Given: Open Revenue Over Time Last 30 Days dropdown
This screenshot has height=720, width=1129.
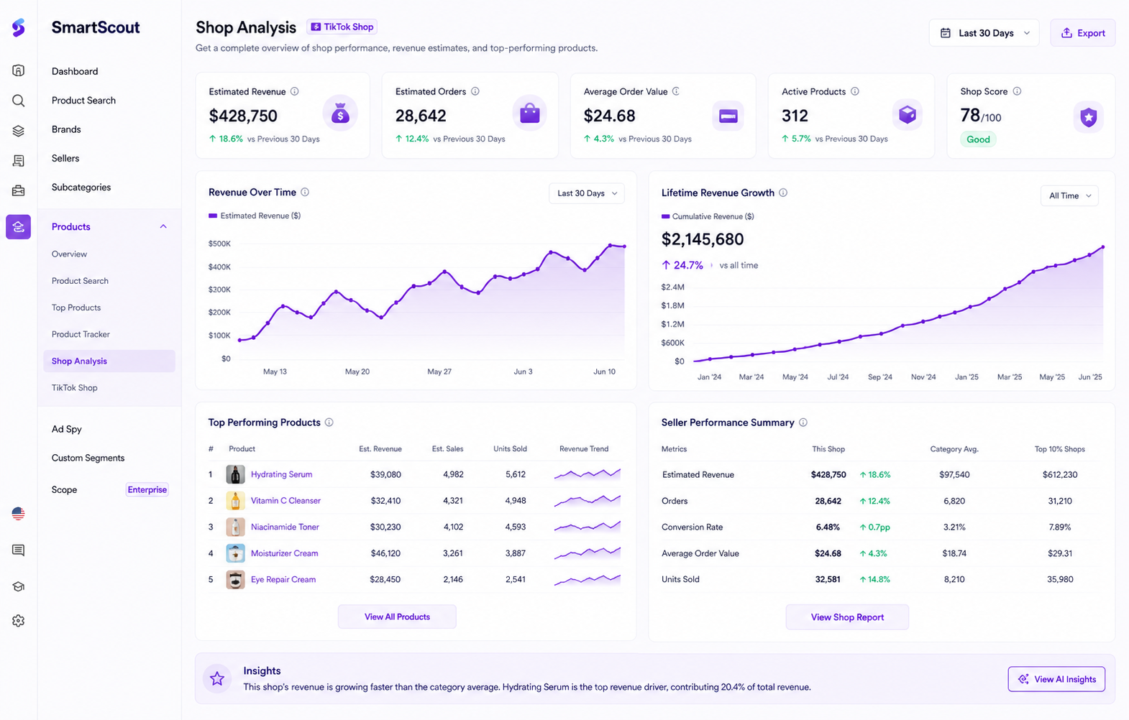Looking at the screenshot, I should (x=587, y=193).
